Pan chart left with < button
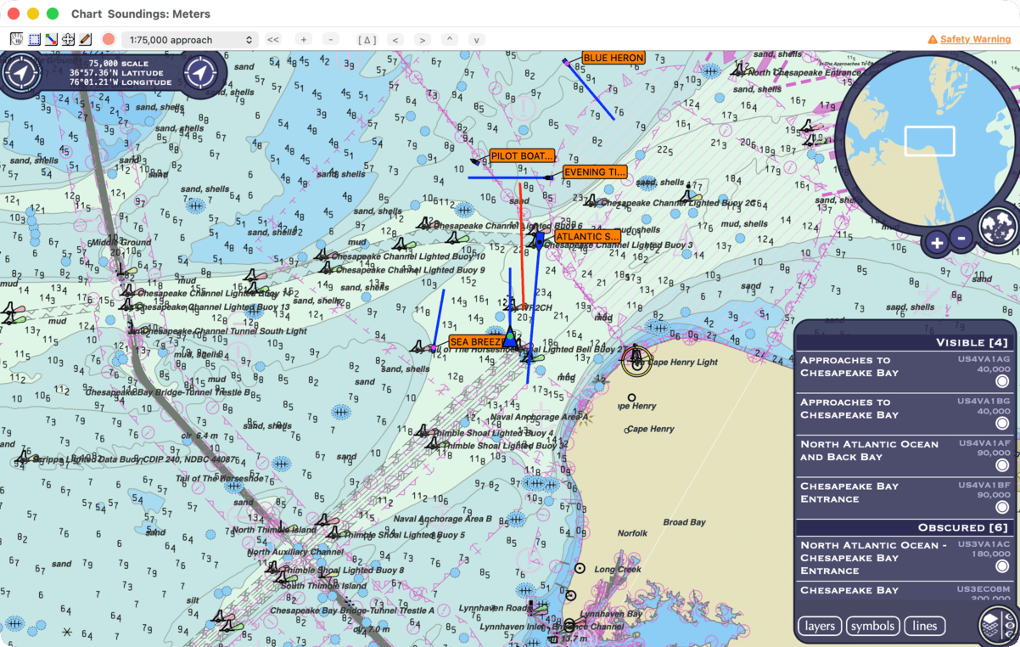 pos(395,40)
